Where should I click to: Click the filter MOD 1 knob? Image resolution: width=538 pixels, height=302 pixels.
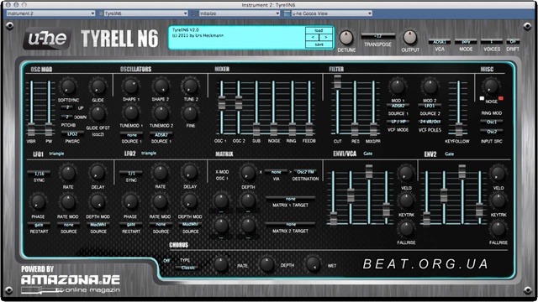coord(398,87)
